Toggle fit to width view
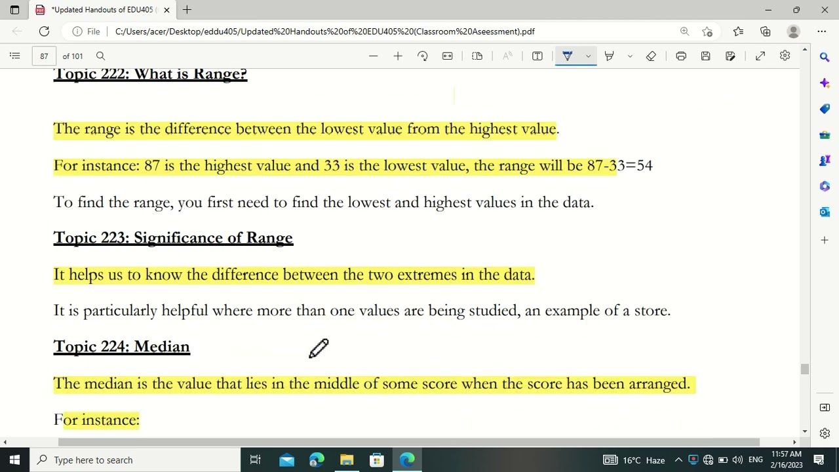The image size is (839, 472). point(447,56)
